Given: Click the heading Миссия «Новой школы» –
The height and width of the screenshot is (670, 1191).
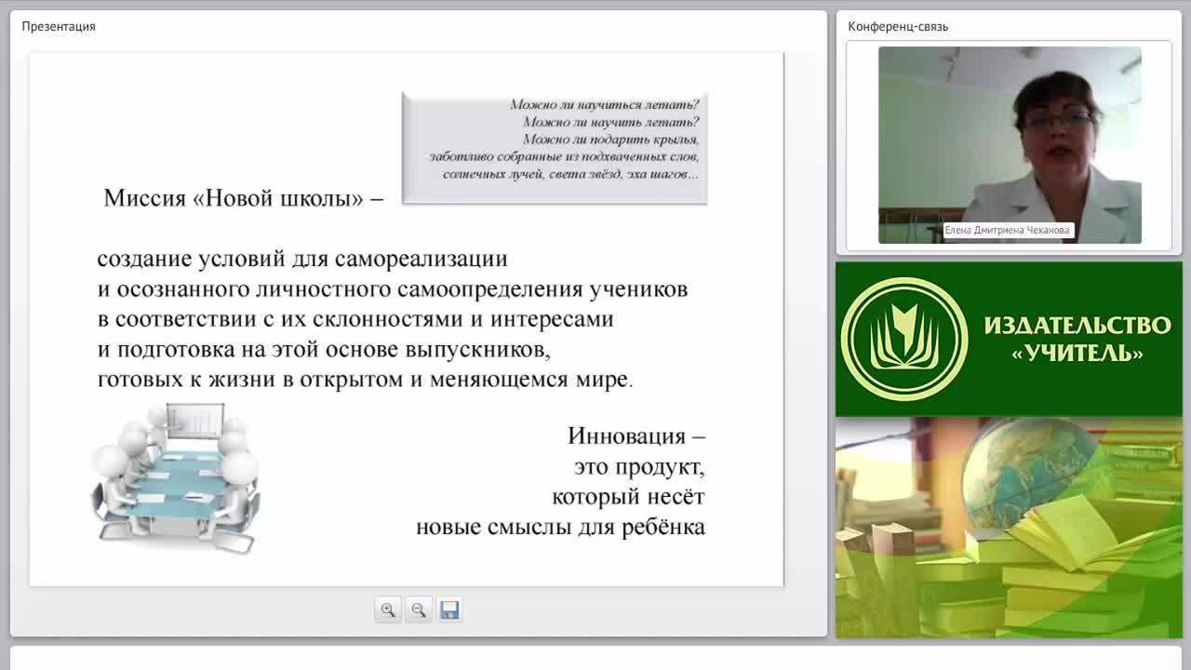Looking at the screenshot, I should pos(244,198).
